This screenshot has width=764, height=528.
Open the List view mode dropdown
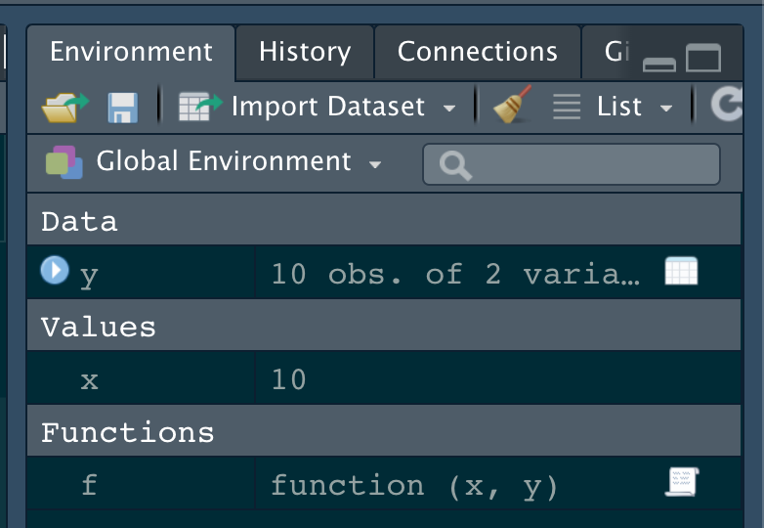666,108
